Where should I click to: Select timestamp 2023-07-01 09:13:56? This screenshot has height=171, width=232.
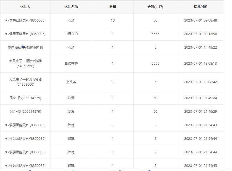(201, 34)
